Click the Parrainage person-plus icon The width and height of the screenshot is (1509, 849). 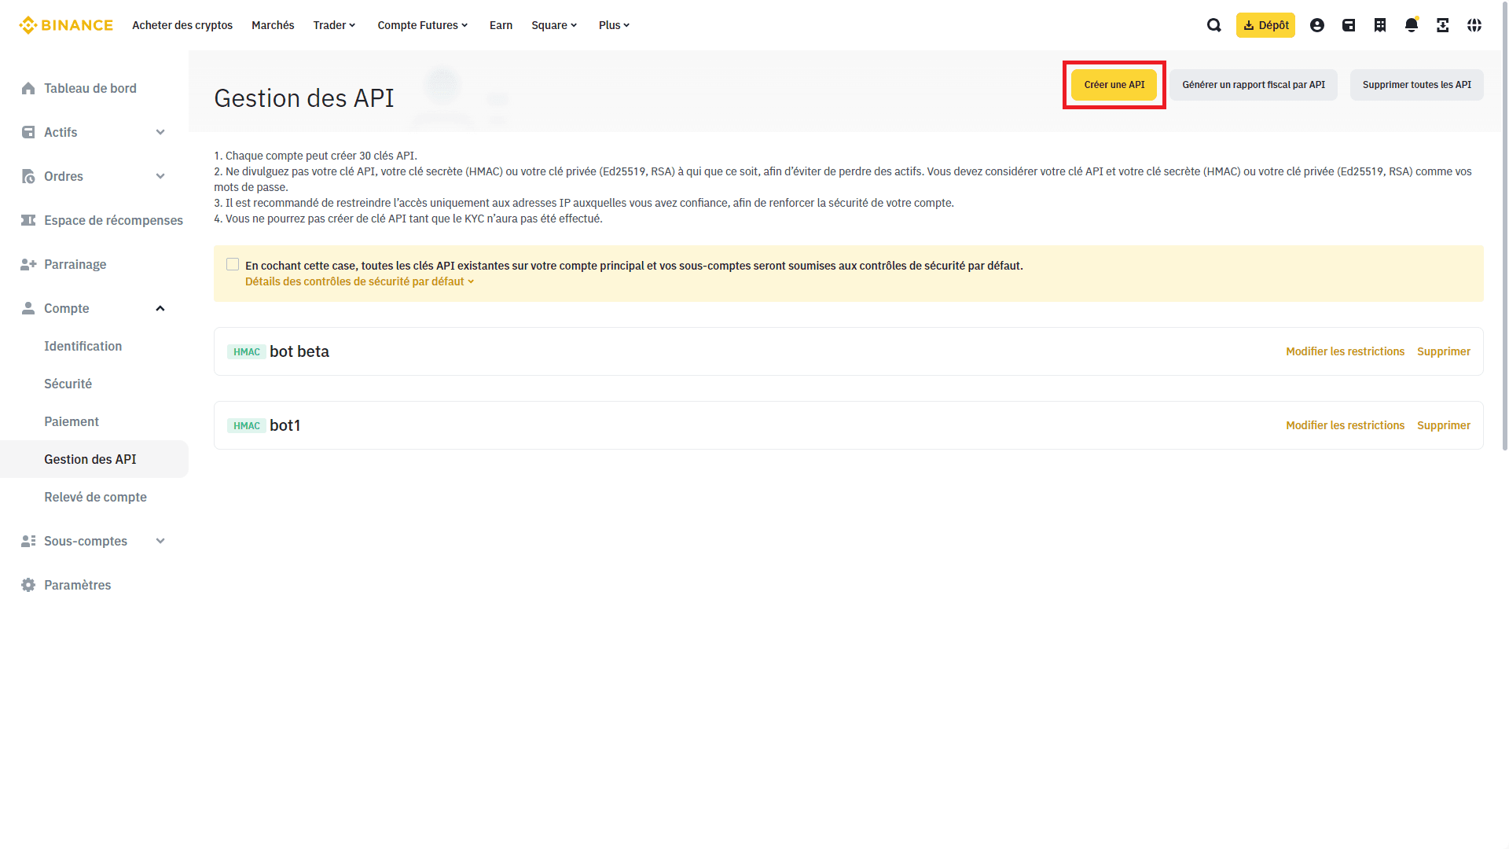(x=28, y=264)
